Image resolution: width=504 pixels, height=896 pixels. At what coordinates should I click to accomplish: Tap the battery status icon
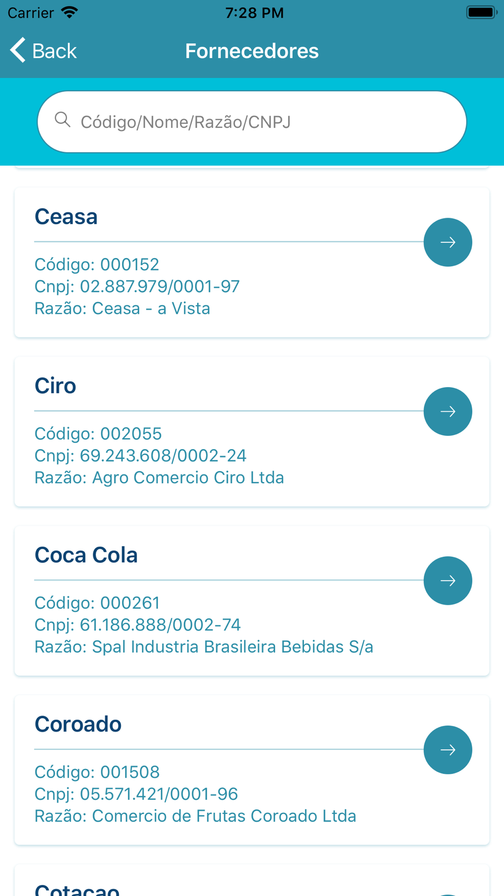[481, 13]
